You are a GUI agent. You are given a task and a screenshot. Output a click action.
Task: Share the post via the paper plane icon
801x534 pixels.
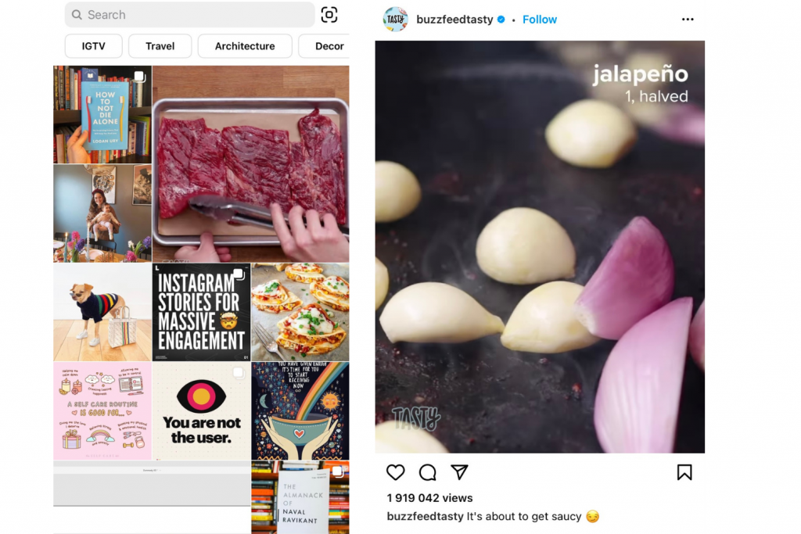(459, 472)
